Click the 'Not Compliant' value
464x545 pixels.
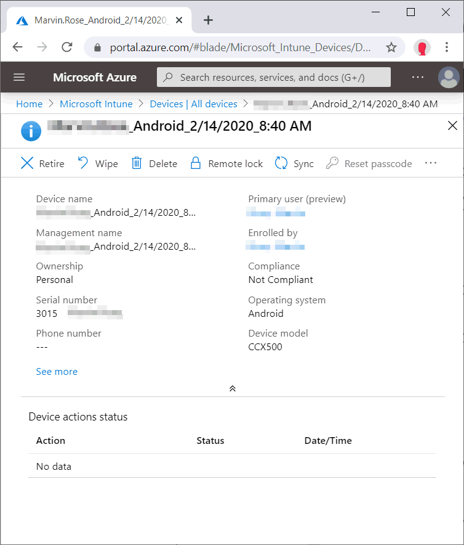[281, 280]
